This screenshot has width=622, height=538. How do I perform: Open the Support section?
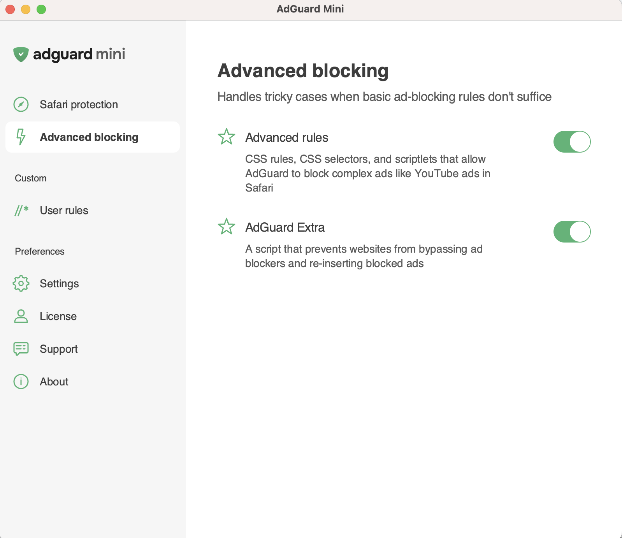pos(93,349)
